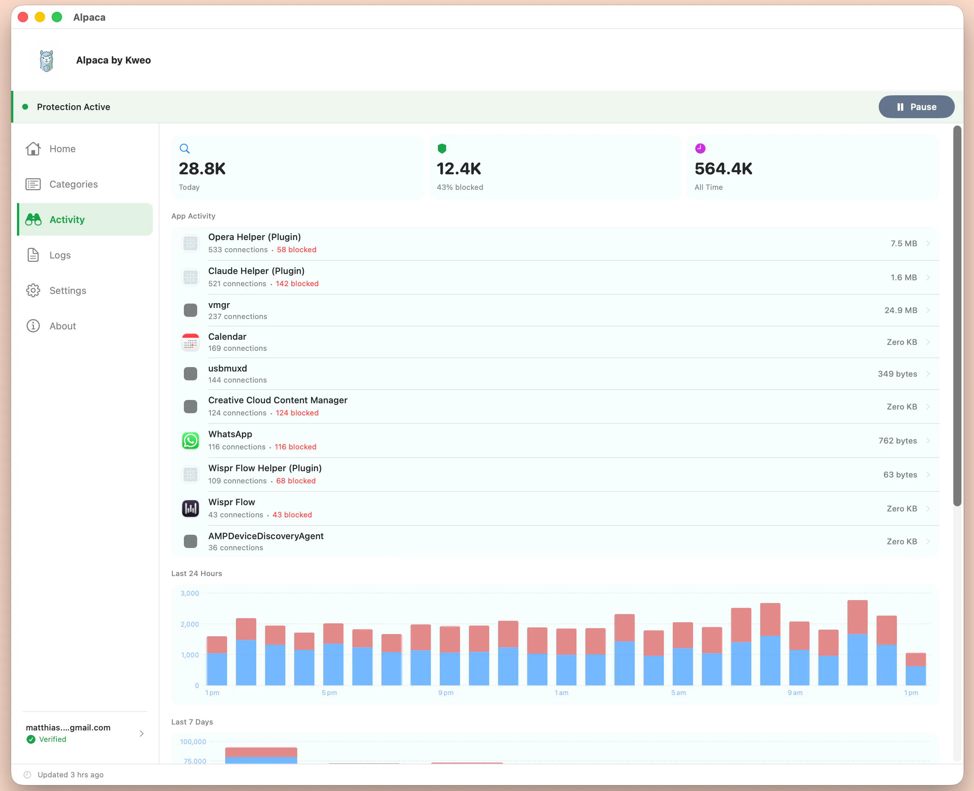Viewport: 974px width, 791px height.
Task: Click the vertical scrollbar thumb
Action: pos(957,316)
